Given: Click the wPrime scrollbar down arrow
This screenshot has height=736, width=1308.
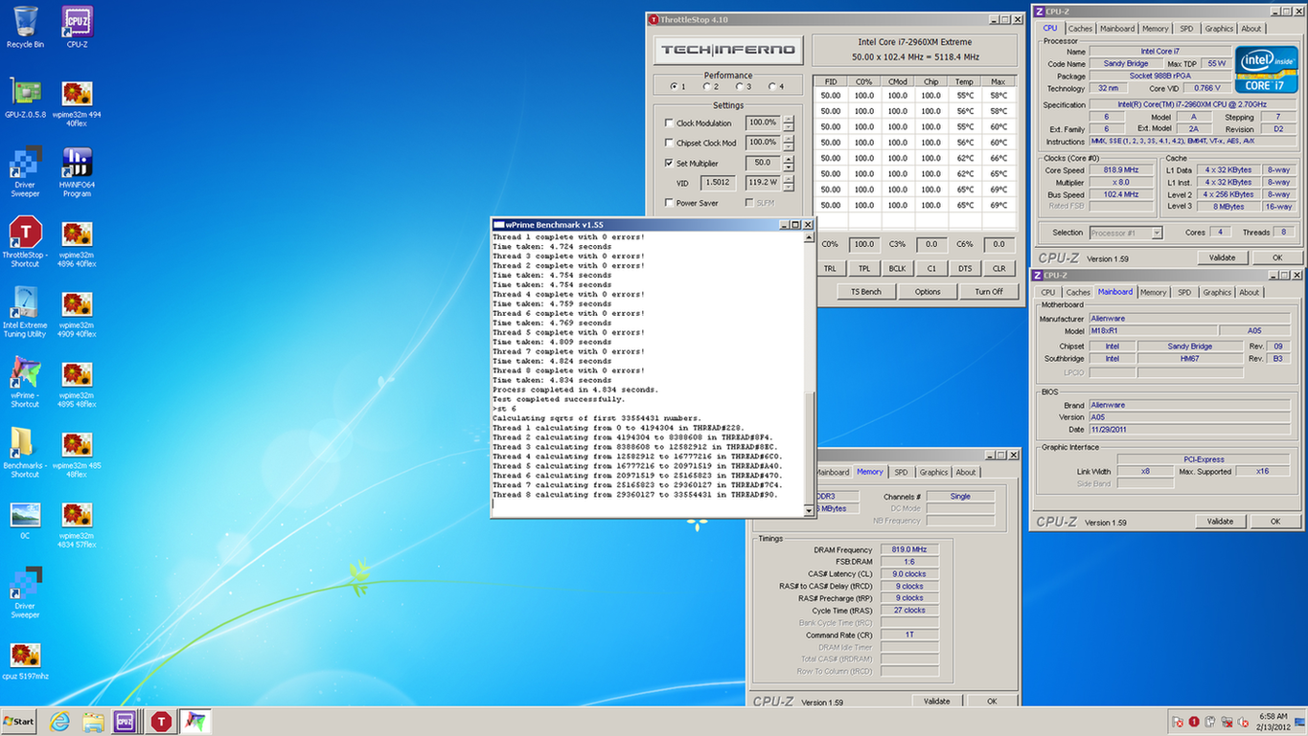Looking at the screenshot, I should [809, 511].
